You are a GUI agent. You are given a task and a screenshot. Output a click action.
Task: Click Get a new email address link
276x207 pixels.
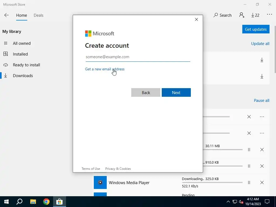[x=105, y=69]
